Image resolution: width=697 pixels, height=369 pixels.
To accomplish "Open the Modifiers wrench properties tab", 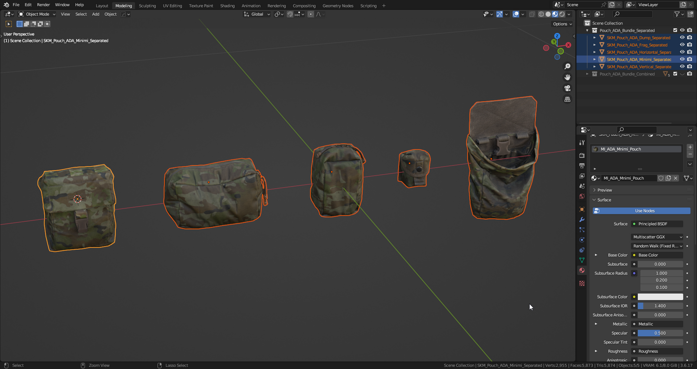I will point(582,219).
